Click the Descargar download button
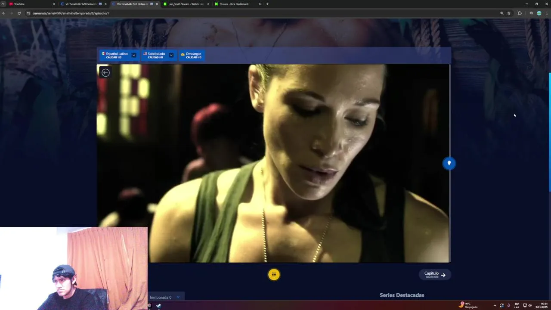The height and width of the screenshot is (310, 551). [x=191, y=55]
